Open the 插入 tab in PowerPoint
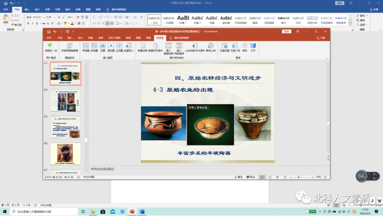Image resolution: width=383 pixels, height=216 pixels. click(70, 38)
